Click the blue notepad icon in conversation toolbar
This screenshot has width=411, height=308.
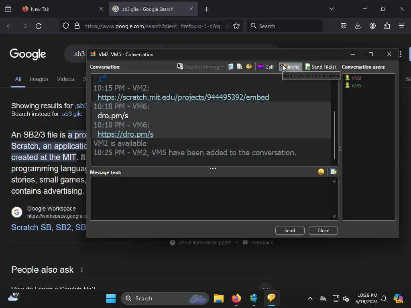pos(231,67)
